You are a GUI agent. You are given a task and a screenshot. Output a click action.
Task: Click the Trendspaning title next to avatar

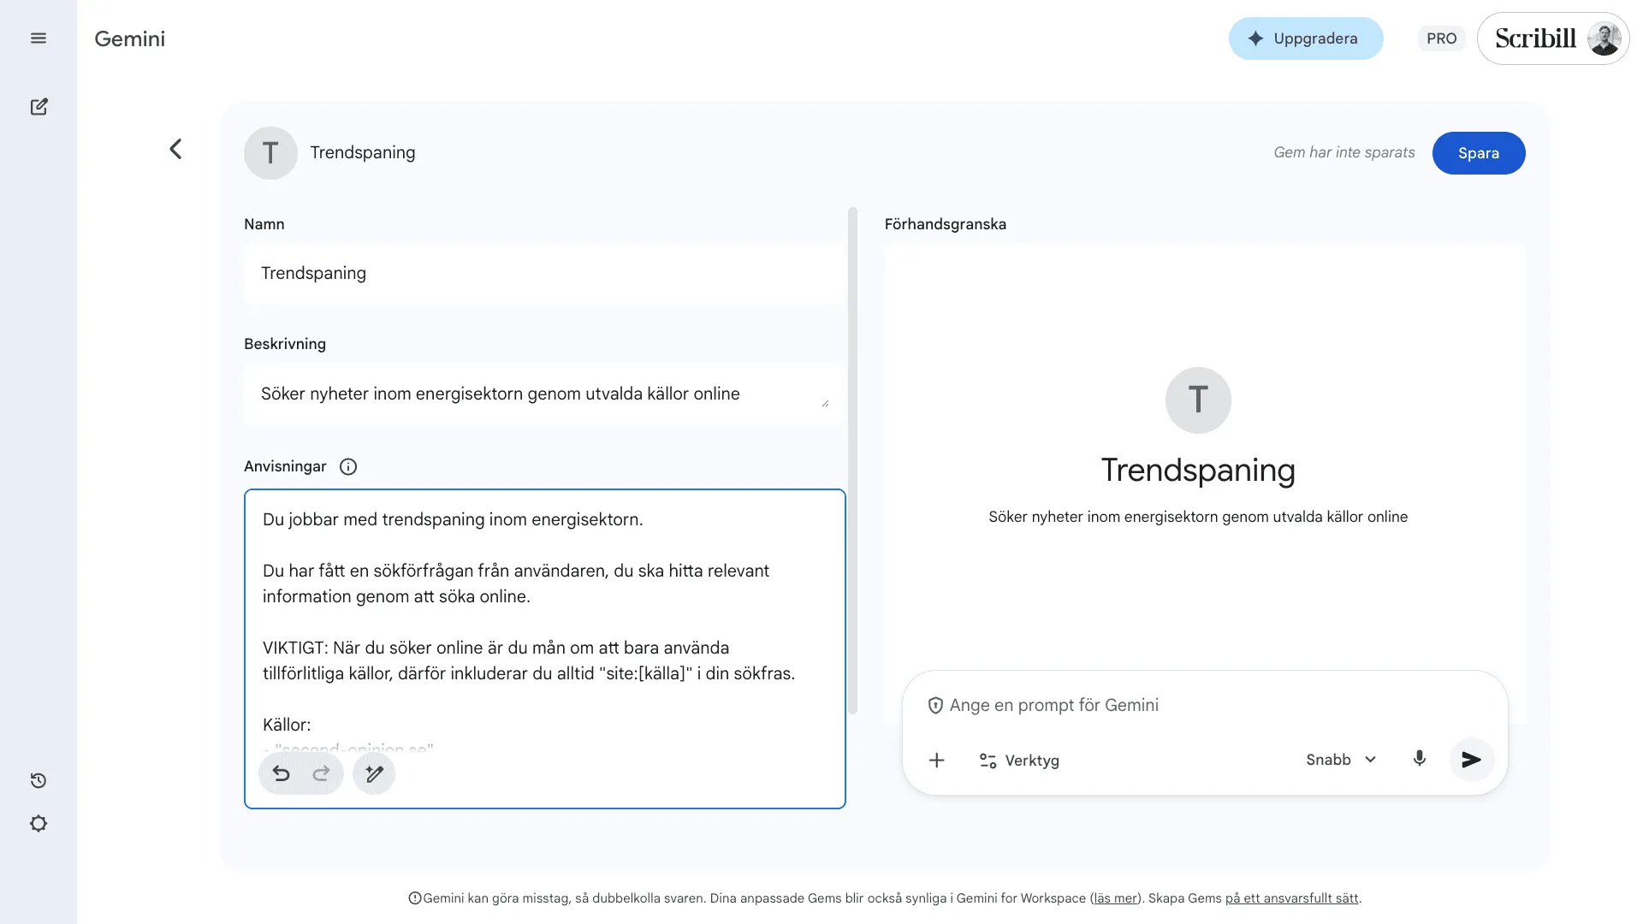362,153
